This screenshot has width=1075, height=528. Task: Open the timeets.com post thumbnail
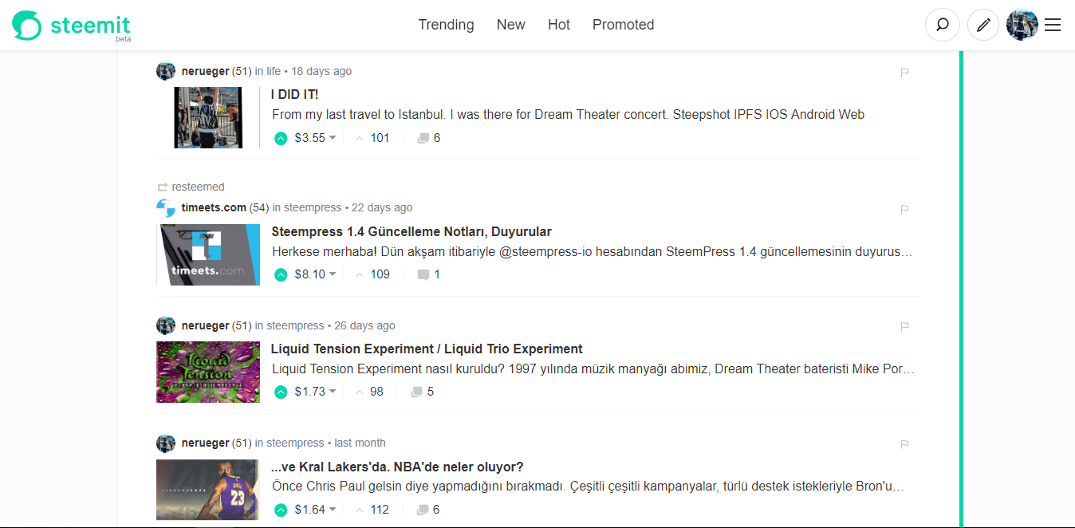coord(208,254)
